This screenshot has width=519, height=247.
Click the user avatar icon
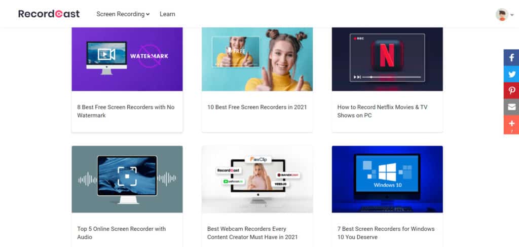(501, 14)
